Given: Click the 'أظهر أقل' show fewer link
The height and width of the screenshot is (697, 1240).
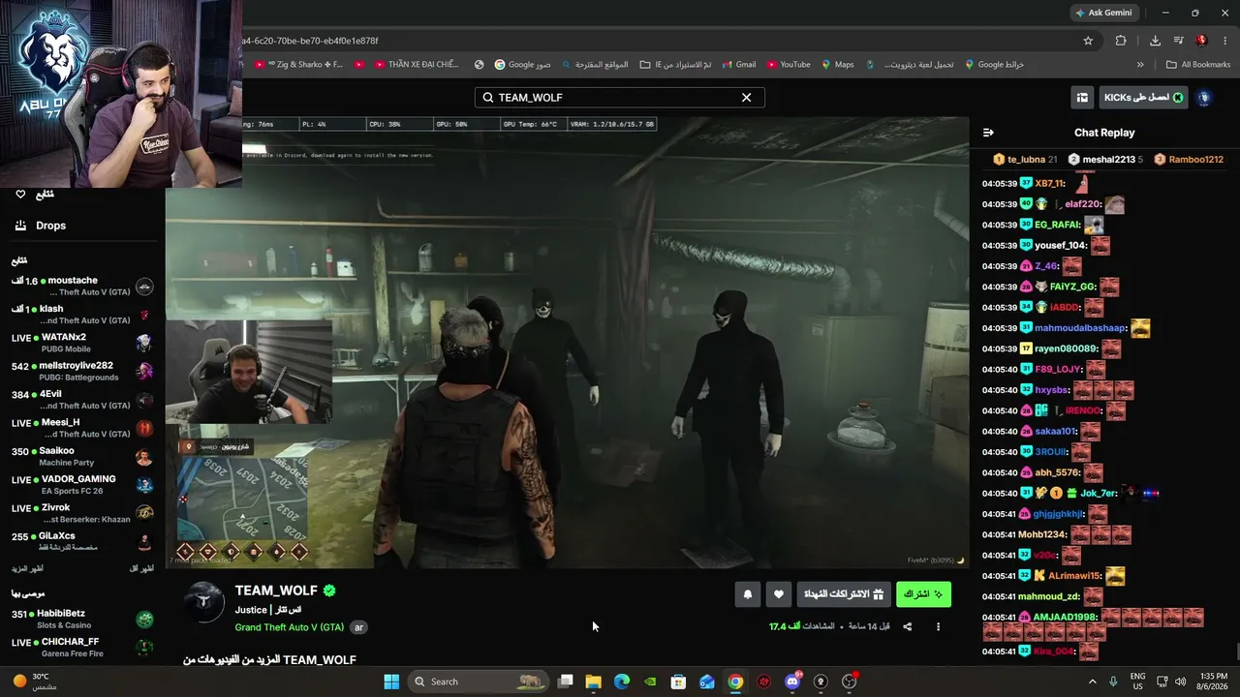Looking at the screenshot, I should pyautogui.click(x=141, y=568).
